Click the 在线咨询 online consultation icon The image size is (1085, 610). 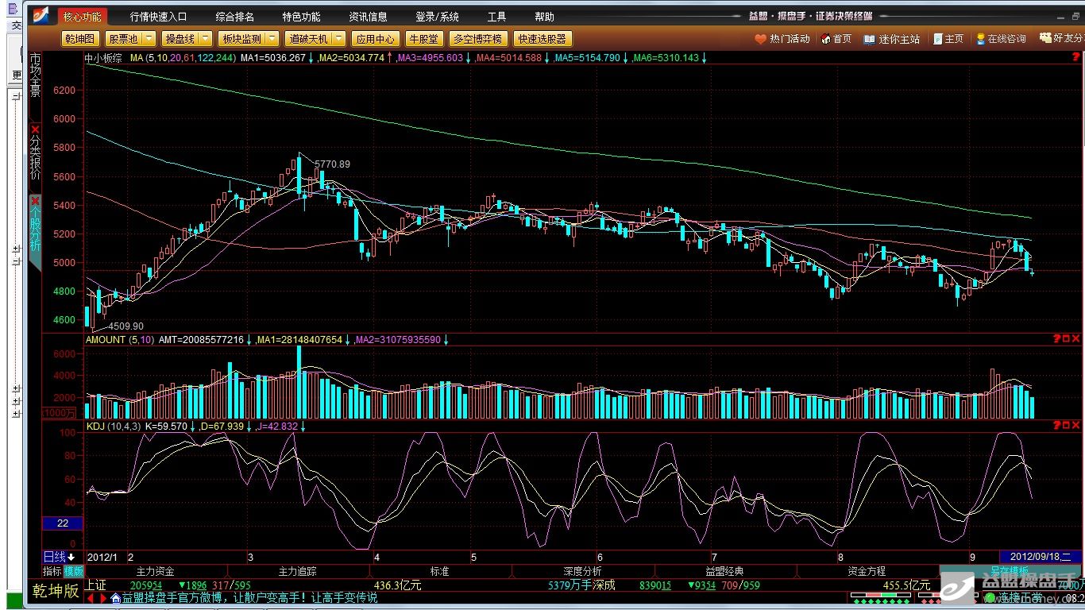981,39
